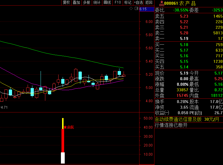Click 买五 price 5.14

coord(184,67)
